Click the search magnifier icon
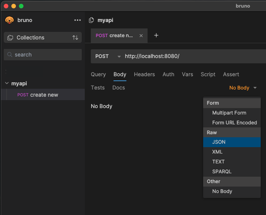266x215 pixels. [x=10, y=55]
